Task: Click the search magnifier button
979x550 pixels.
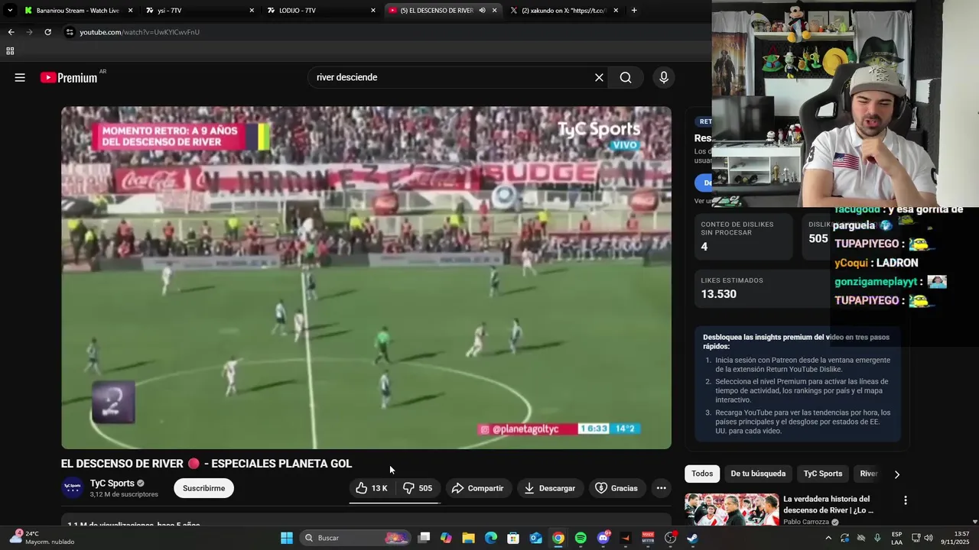Action: [626, 77]
